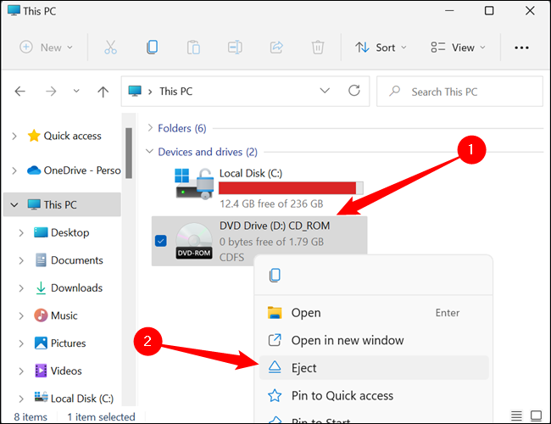Click the Up arrow navigation icon

click(103, 92)
